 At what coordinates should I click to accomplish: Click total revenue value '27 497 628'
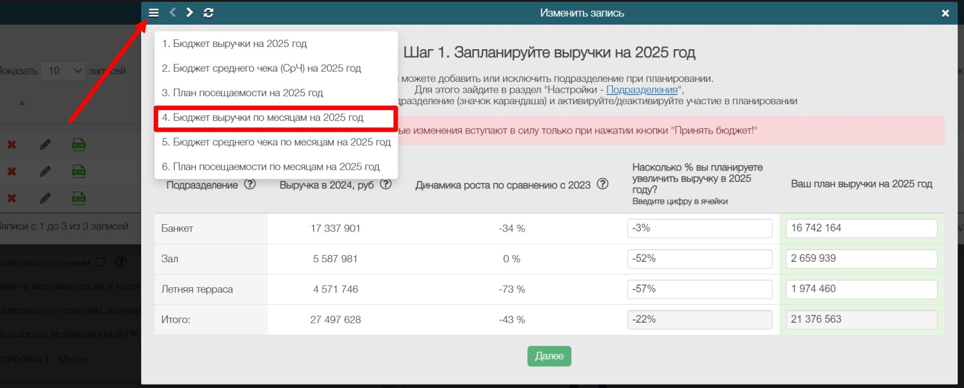(x=335, y=320)
